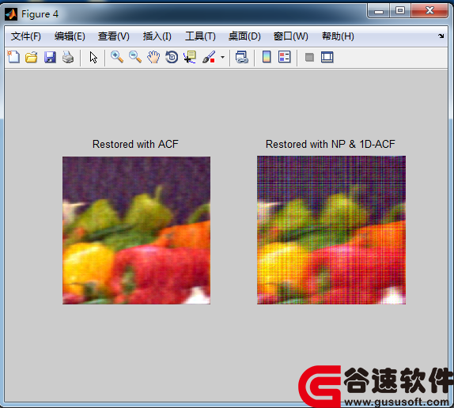The height and width of the screenshot is (408, 454).
Task: Open the 文件(F) menu
Action: coord(26,36)
